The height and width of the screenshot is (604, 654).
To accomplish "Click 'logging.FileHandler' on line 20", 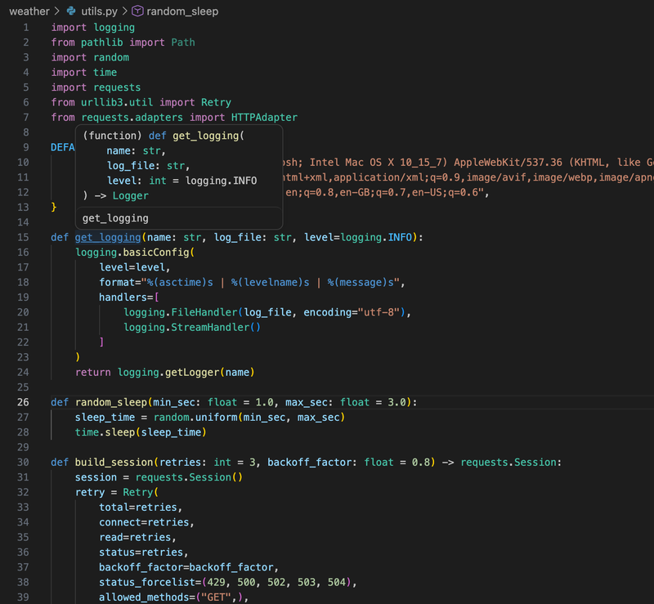I will coord(180,312).
